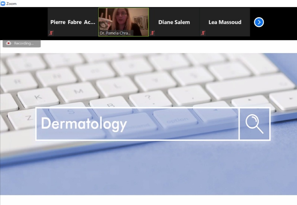Select the Diane Salem participant tile
297x205 pixels.
pyautogui.click(x=174, y=22)
